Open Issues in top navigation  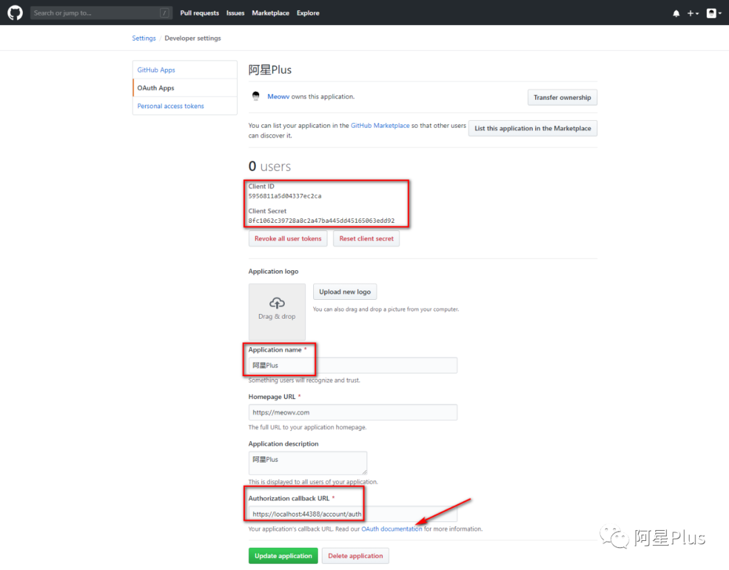[x=236, y=13]
